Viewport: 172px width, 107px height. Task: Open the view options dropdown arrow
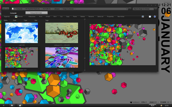point(145,17)
